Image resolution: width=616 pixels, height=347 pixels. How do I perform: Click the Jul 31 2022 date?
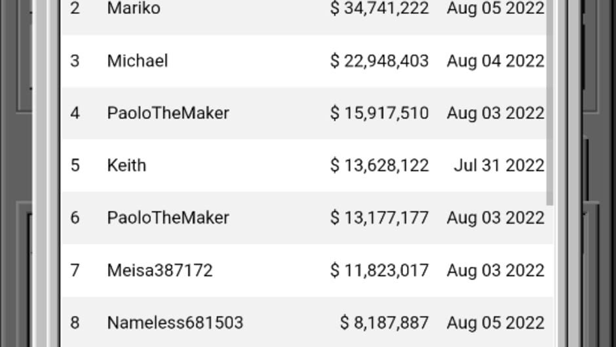[499, 165]
